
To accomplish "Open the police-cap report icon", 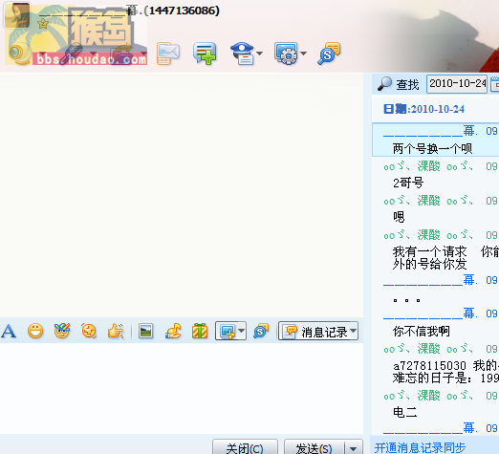I will click(242, 54).
